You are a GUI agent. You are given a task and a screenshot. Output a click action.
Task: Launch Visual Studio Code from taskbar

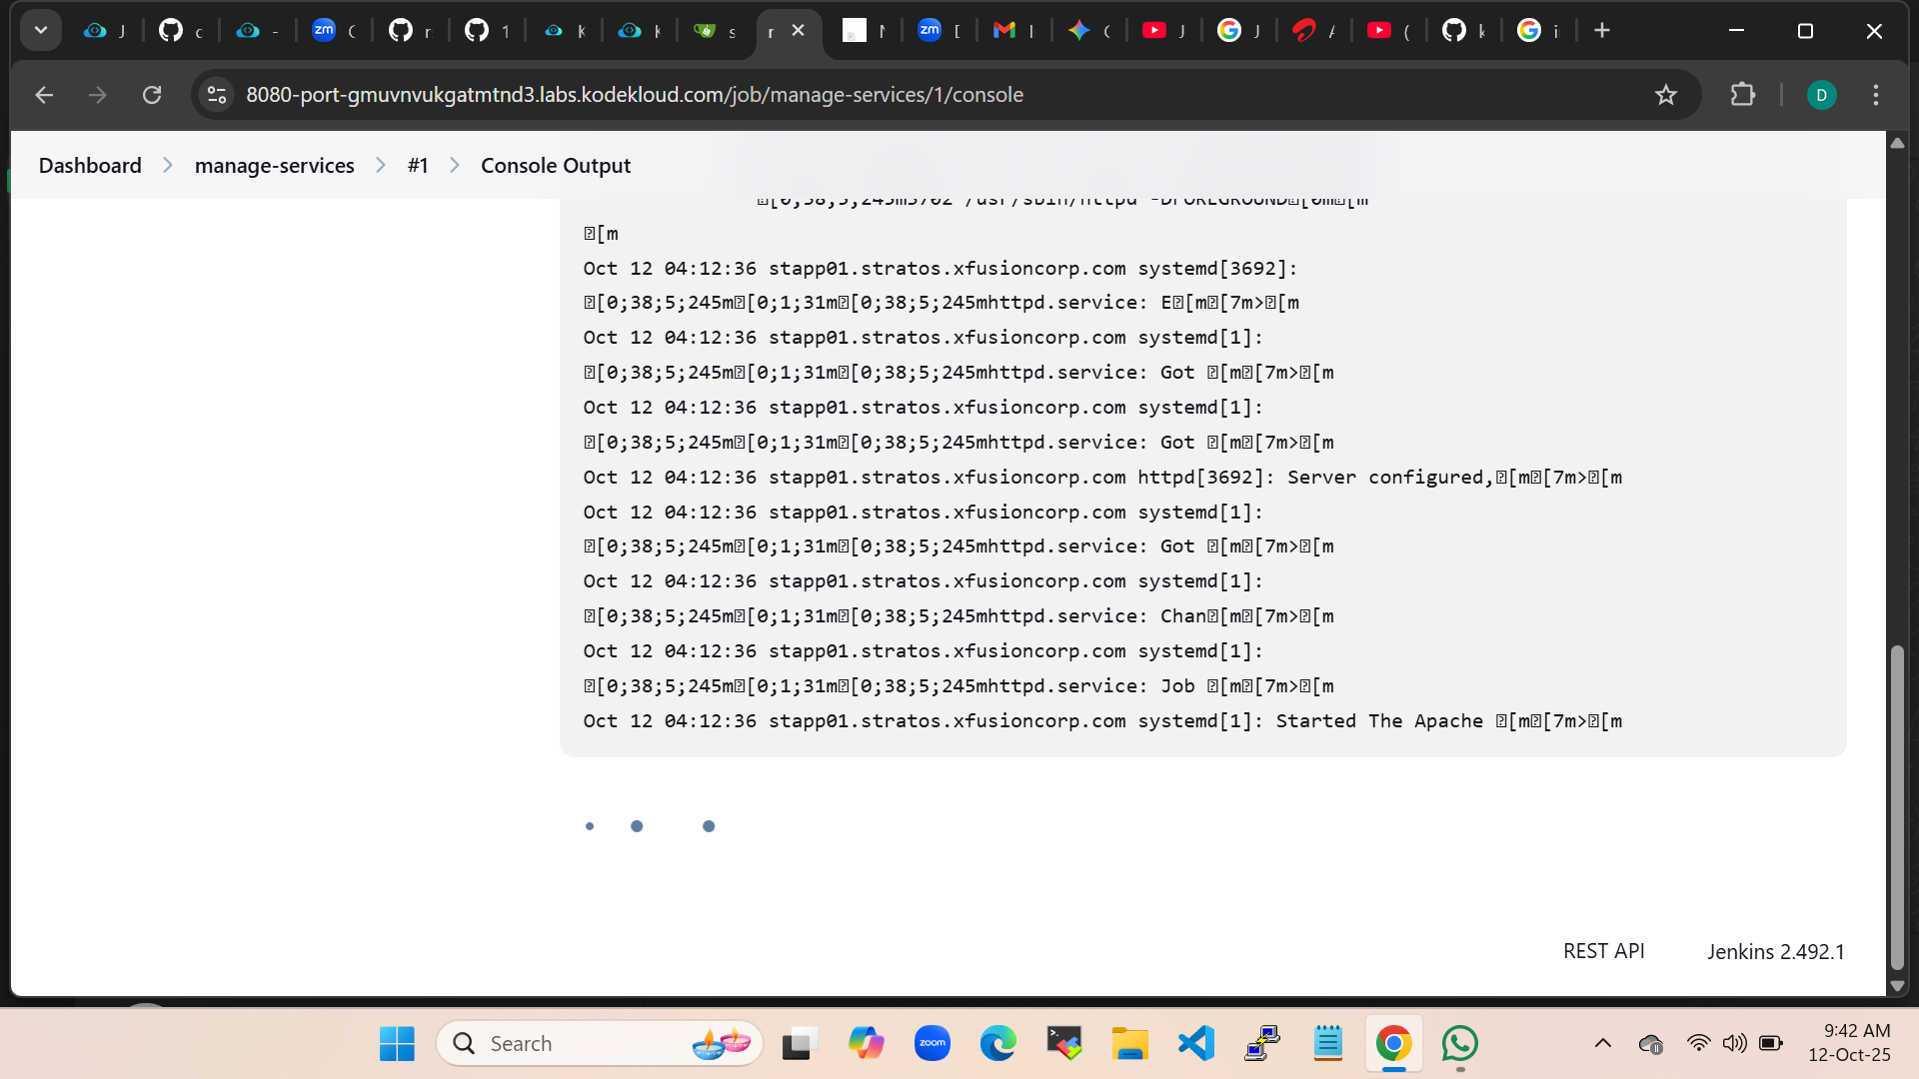coord(1196,1044)
